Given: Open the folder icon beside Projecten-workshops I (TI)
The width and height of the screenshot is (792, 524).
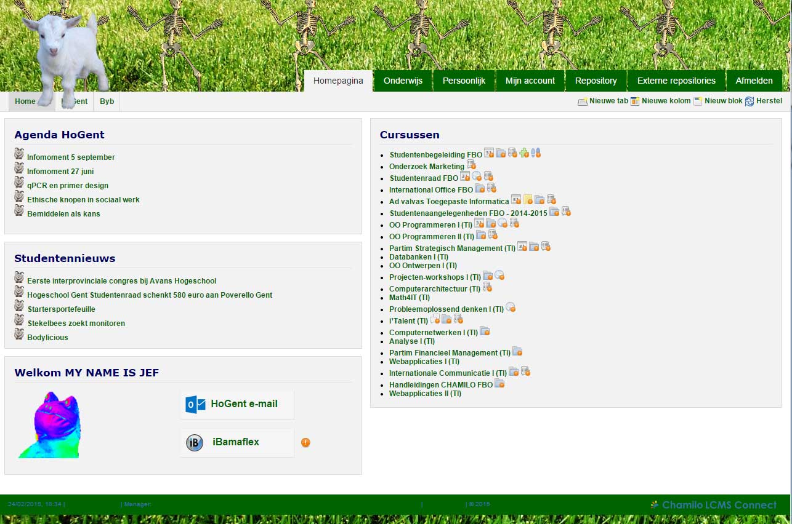Looking at the screenshot, I should click(x=488, y=275).
